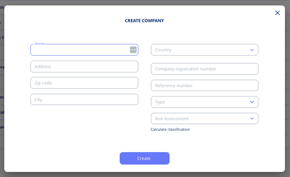Focus the City input field
This screenshot has width=290, height=177.
[84, 99]
